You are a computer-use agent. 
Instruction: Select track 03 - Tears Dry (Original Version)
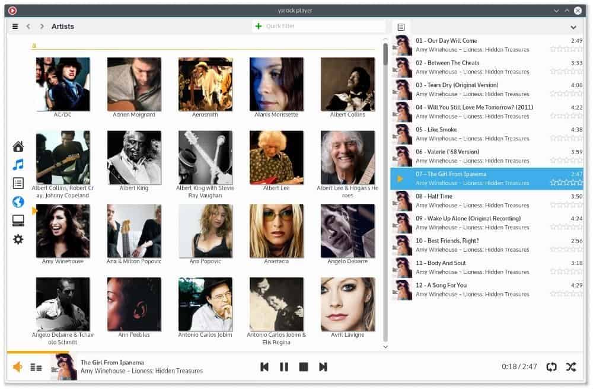click(x=487, y=89)
